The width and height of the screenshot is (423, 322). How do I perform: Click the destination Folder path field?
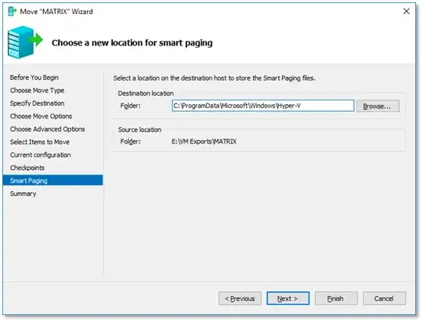pyautogui.click(x=263, y=106)
